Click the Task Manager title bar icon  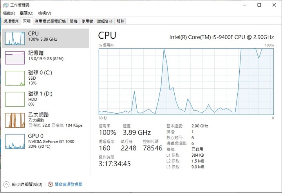click(x=6, y=5)
